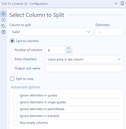Click the Select Column to Split heading
Viewport: 126px width, 129px height.
(x=37, y=15)
